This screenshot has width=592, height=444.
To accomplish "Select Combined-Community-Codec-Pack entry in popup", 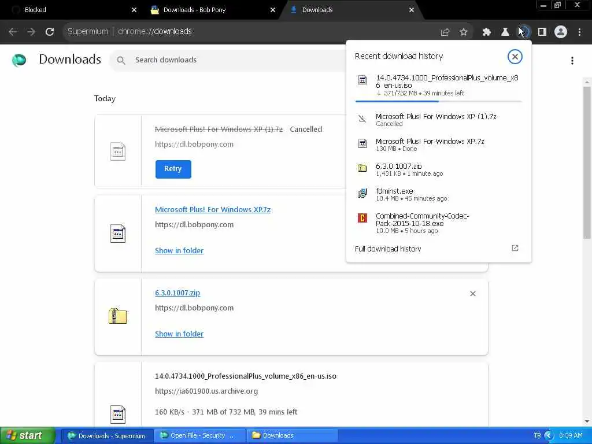I will [x=439, y=223].
